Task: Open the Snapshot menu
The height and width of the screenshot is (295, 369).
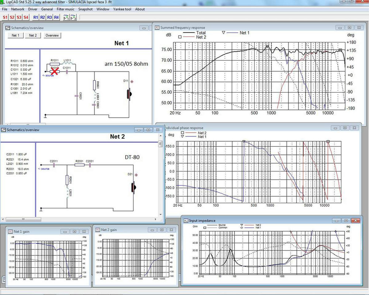Action: [x=86, y=9]
